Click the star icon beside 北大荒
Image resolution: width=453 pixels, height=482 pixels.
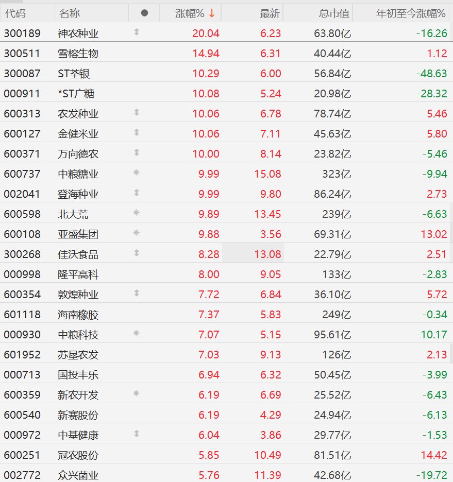point(136,213)
